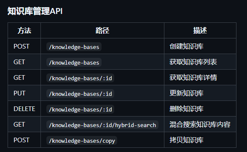Click /knowledge-bases path in 获取知识库列表 row

(x=74, y=62)
